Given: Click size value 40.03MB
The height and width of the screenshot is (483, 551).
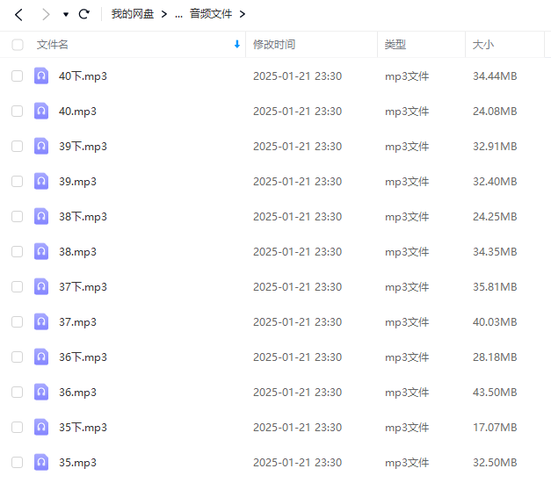Looking at the screenshot, I should [495, 321].
